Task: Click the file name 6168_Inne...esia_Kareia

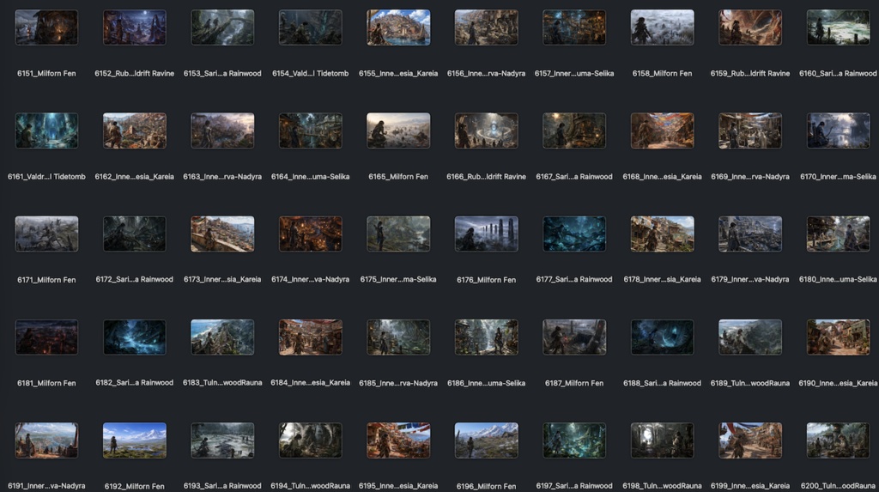Action: pos(662,177)
